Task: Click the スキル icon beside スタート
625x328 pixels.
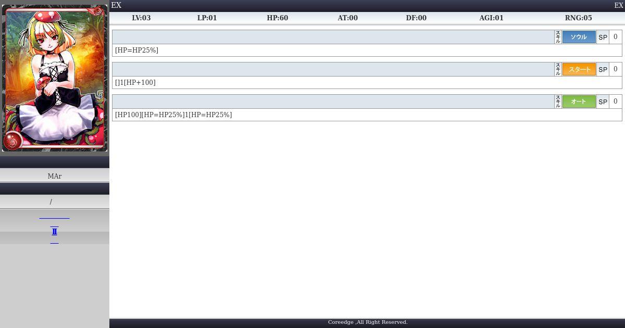Action: click(558, 69)
